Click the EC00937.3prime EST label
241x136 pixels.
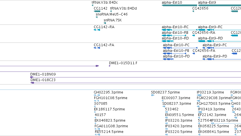pos(176,98)
